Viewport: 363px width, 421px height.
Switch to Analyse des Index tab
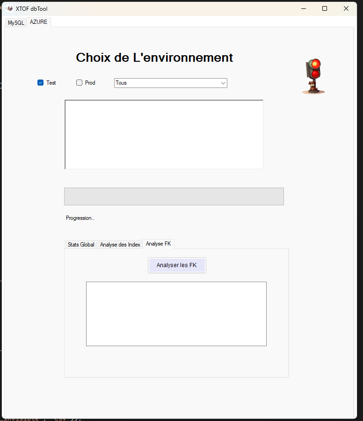[120, 245]
